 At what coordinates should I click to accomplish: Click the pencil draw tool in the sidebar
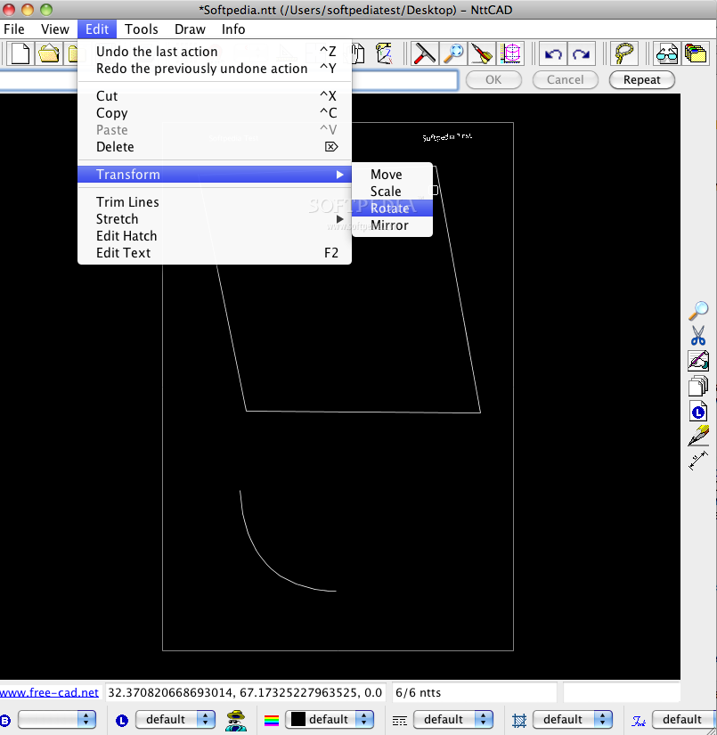click(x=698, y=436)
